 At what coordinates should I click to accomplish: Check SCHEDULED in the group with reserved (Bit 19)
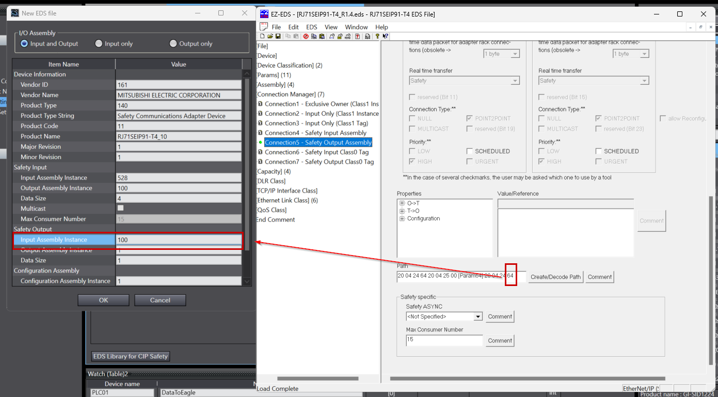coord(469,151)
